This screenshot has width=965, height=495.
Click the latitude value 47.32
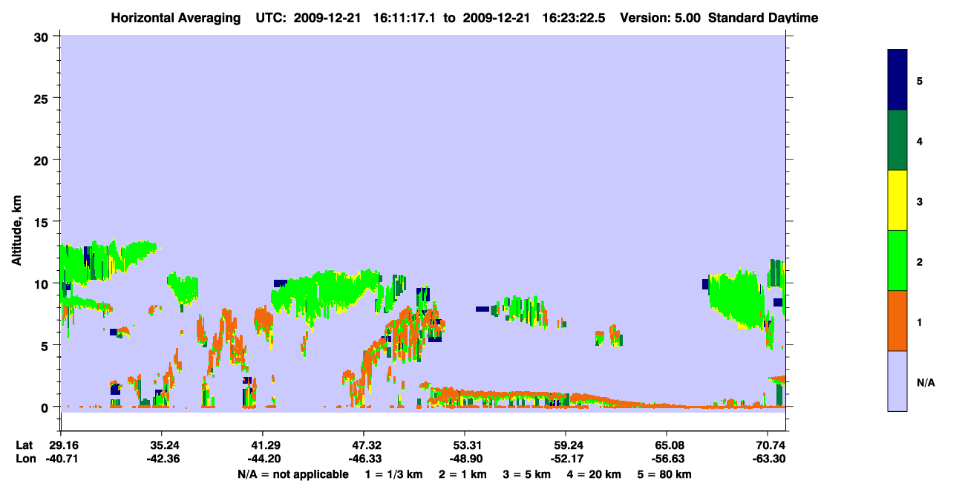(363, 445)
